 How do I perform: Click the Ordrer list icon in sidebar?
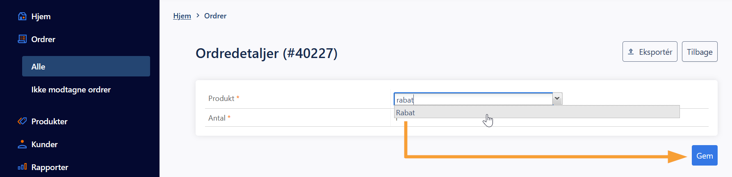(23, 39)
